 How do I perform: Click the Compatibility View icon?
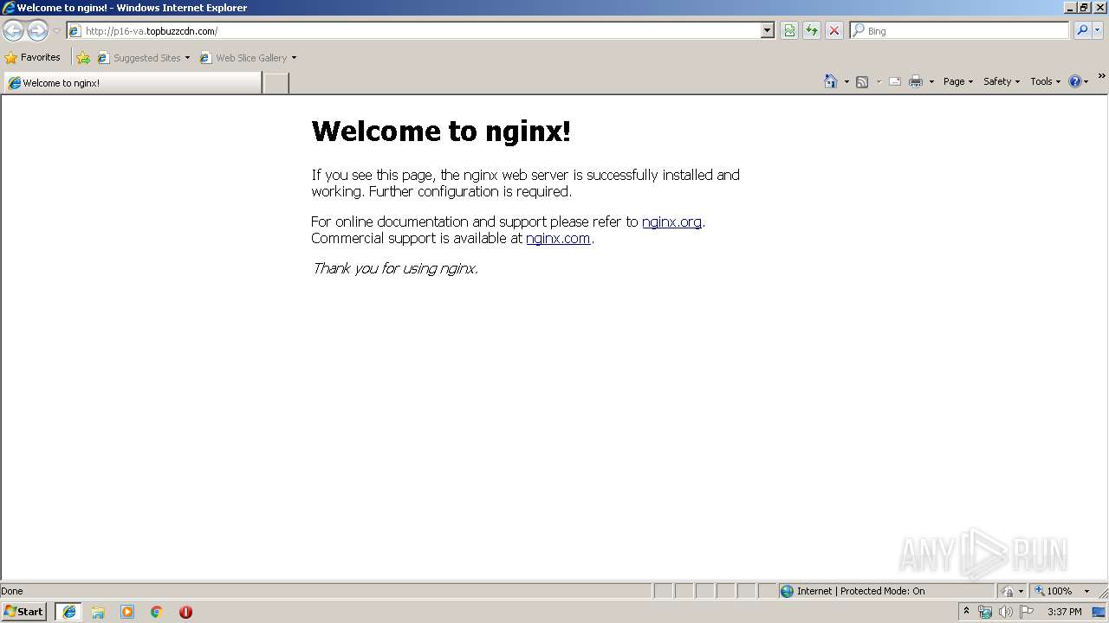point(789,31)
